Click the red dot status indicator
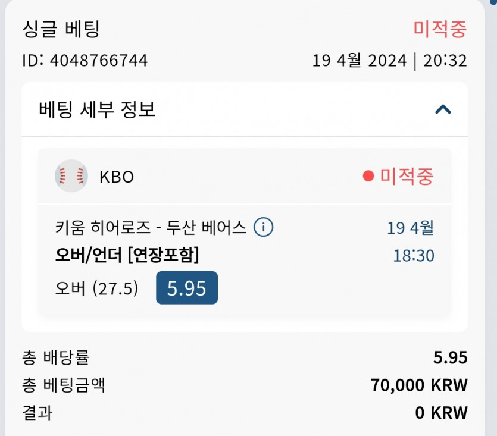Screen dimensions: 497x436 pyautogui.click(x=368, y=176)
